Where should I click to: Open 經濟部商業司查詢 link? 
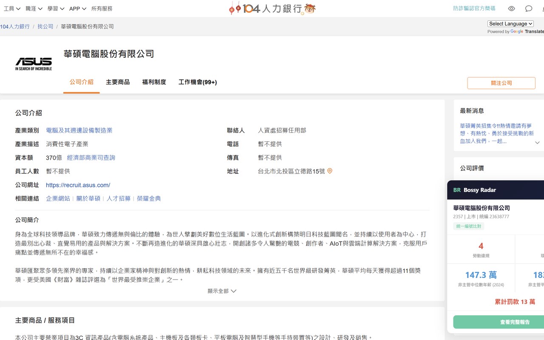91,158
